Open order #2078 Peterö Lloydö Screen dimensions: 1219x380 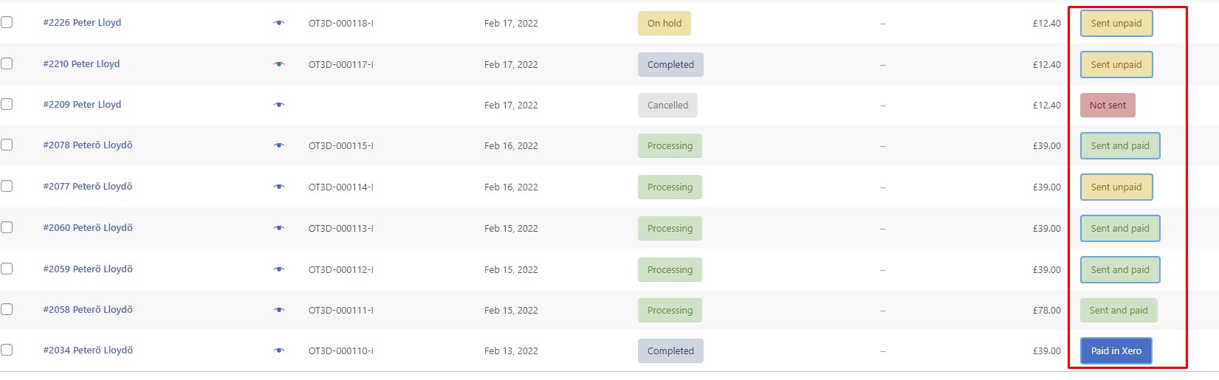(x=88, y=145)
